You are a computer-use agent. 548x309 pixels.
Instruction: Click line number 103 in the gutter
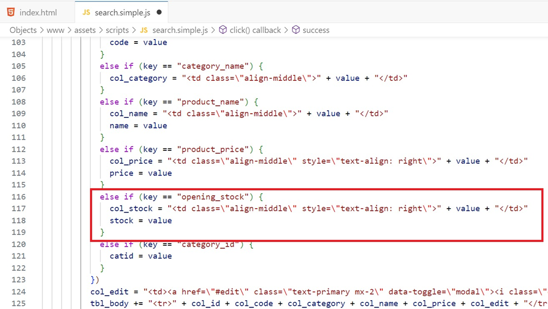pos(19,42)
